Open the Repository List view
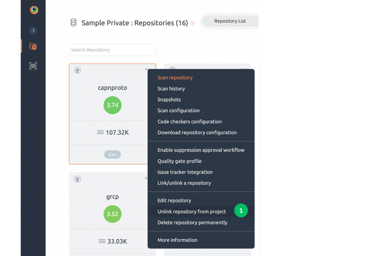Image resolution: width=379 pixels, height=256 pixels. [x=230, y=21]
